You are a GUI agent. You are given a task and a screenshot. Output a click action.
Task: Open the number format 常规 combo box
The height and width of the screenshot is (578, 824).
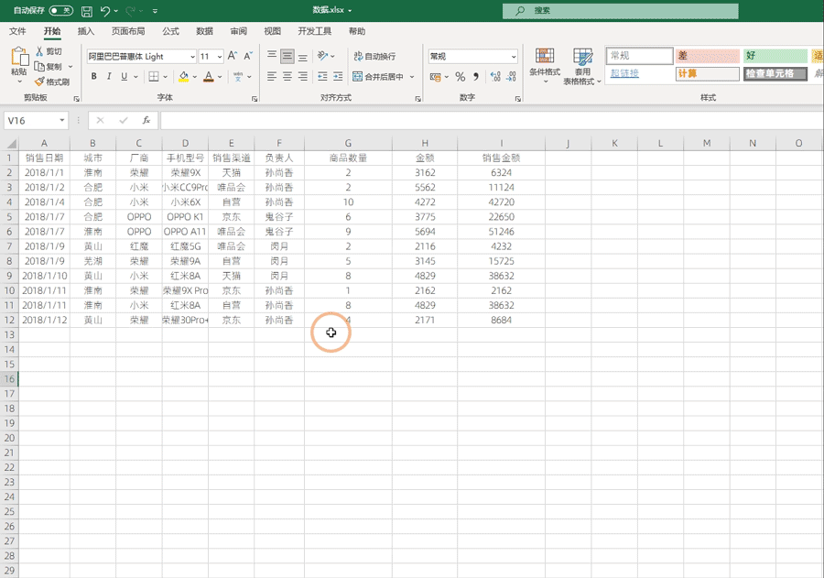473,56
